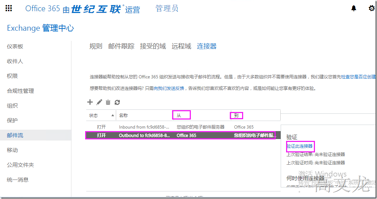Click the 验证此连接器 link
This screenshot has width=377, height=199.
(299, 146)
